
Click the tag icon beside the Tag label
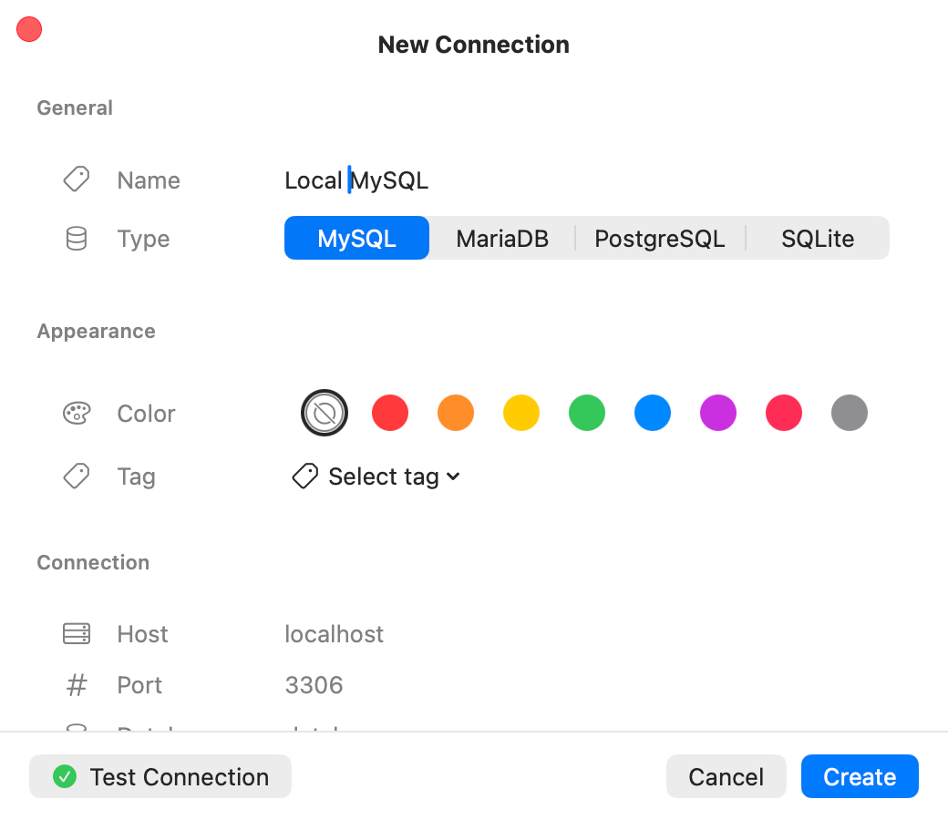coord(77,476)
